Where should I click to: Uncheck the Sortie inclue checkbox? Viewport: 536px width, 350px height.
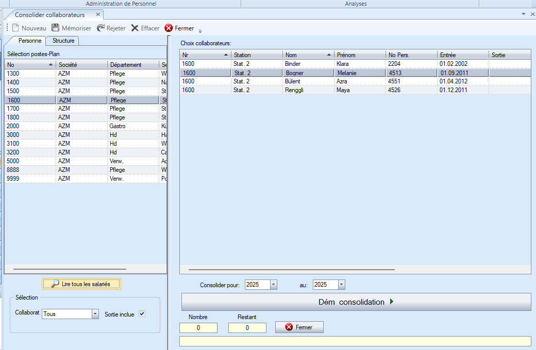pos(142,314)
